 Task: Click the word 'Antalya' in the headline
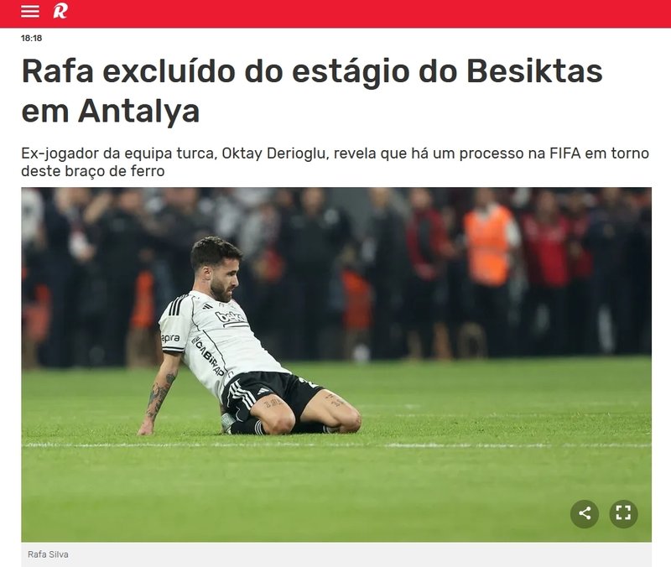(138, 111)
